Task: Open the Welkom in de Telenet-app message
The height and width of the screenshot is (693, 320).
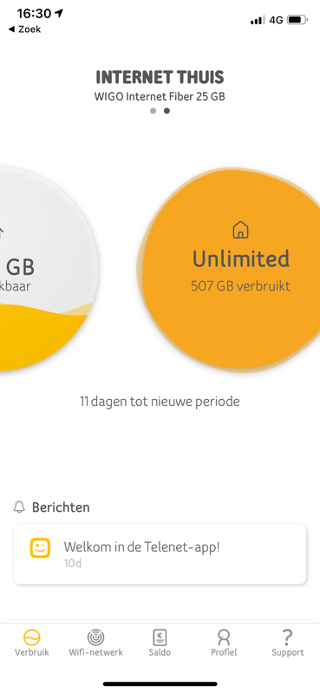Action: click(160, 553)
